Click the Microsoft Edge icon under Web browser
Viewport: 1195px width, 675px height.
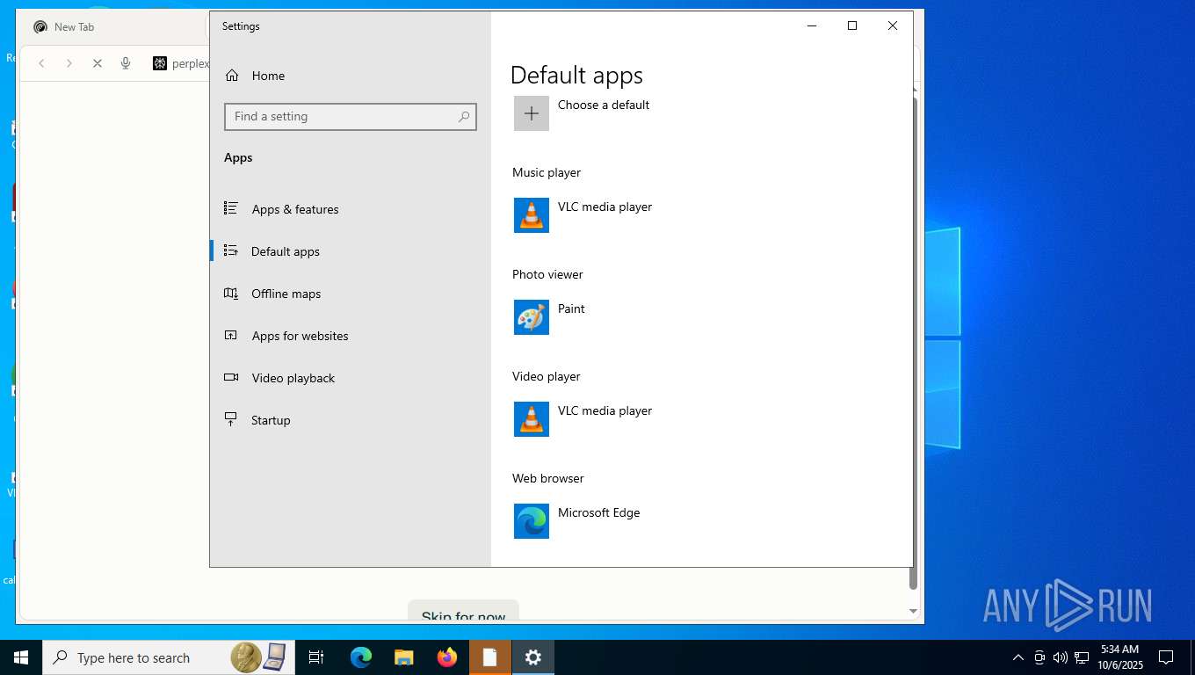(x=532, y=521)
